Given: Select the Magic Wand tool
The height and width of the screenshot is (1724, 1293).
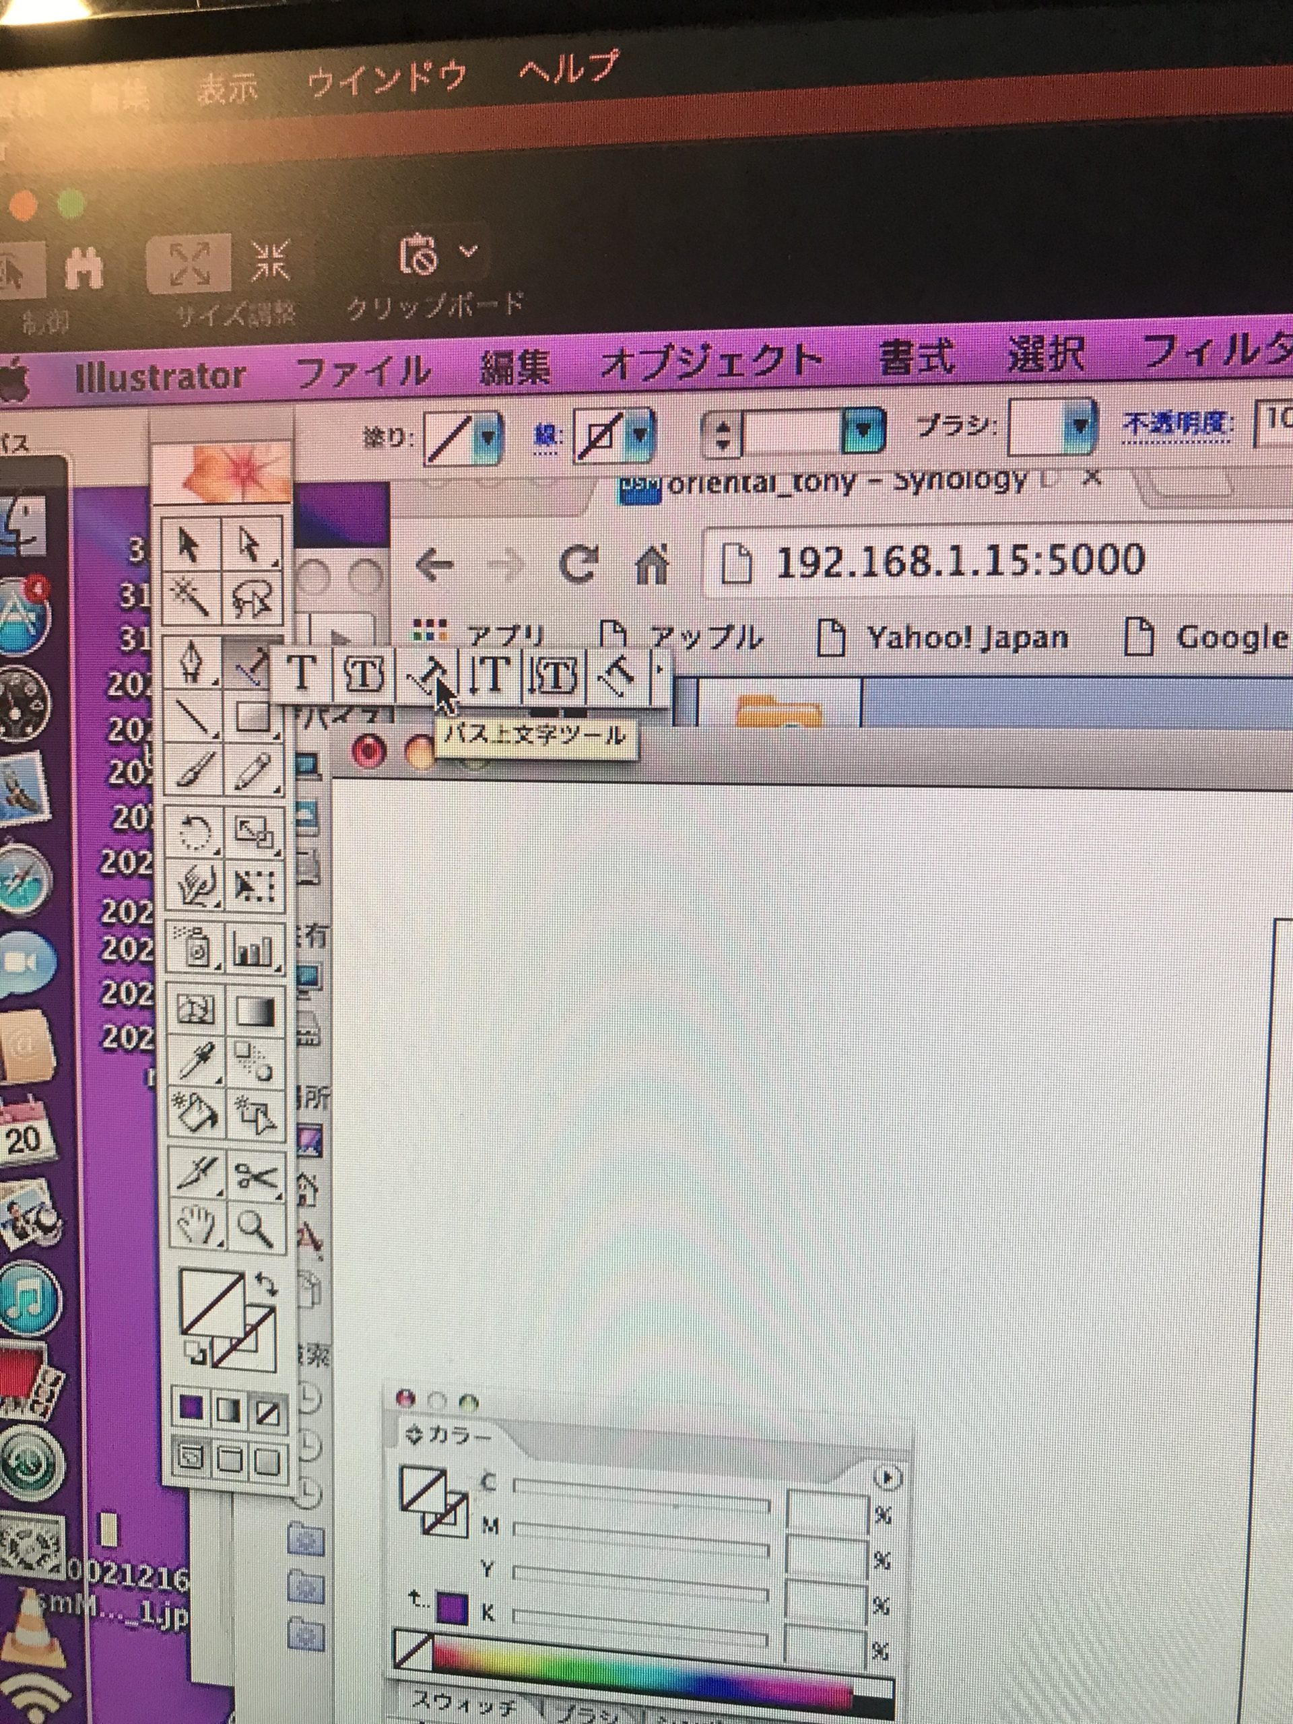Looking at the screenshot, I should (190, 599).
